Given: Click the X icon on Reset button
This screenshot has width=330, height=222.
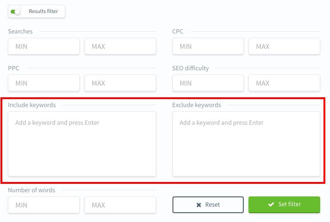Looking at the screenshot, I should tap(199, 205).
